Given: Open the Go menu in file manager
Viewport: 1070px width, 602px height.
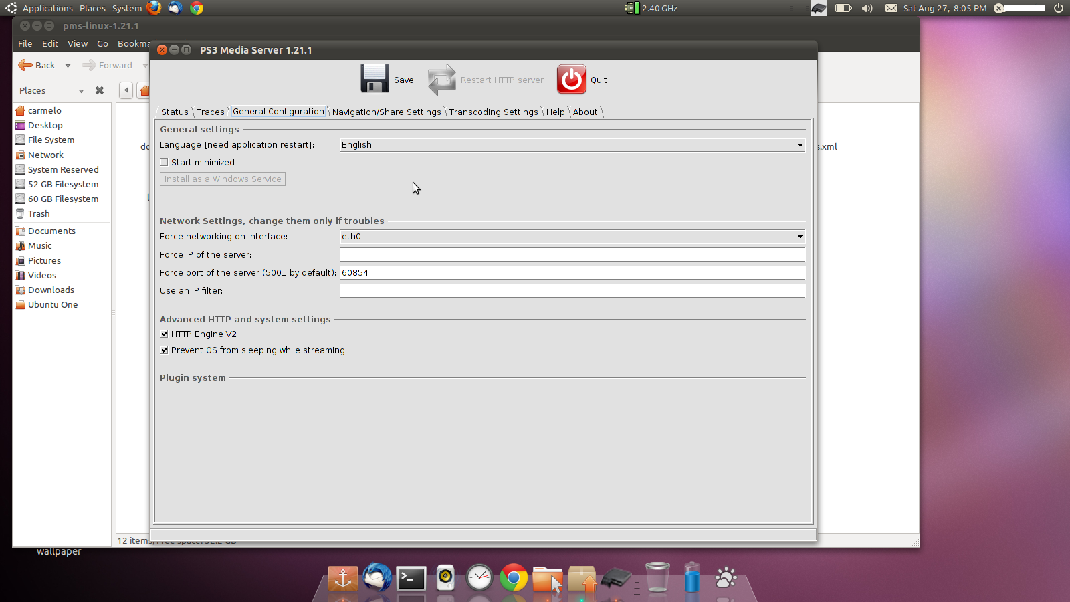Looking at the screenshot, I should point(102,43).
